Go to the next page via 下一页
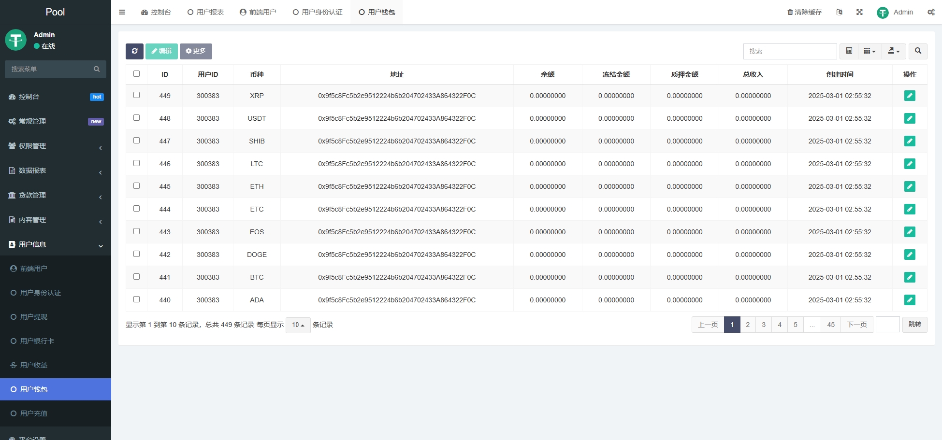 pos(856,325)
